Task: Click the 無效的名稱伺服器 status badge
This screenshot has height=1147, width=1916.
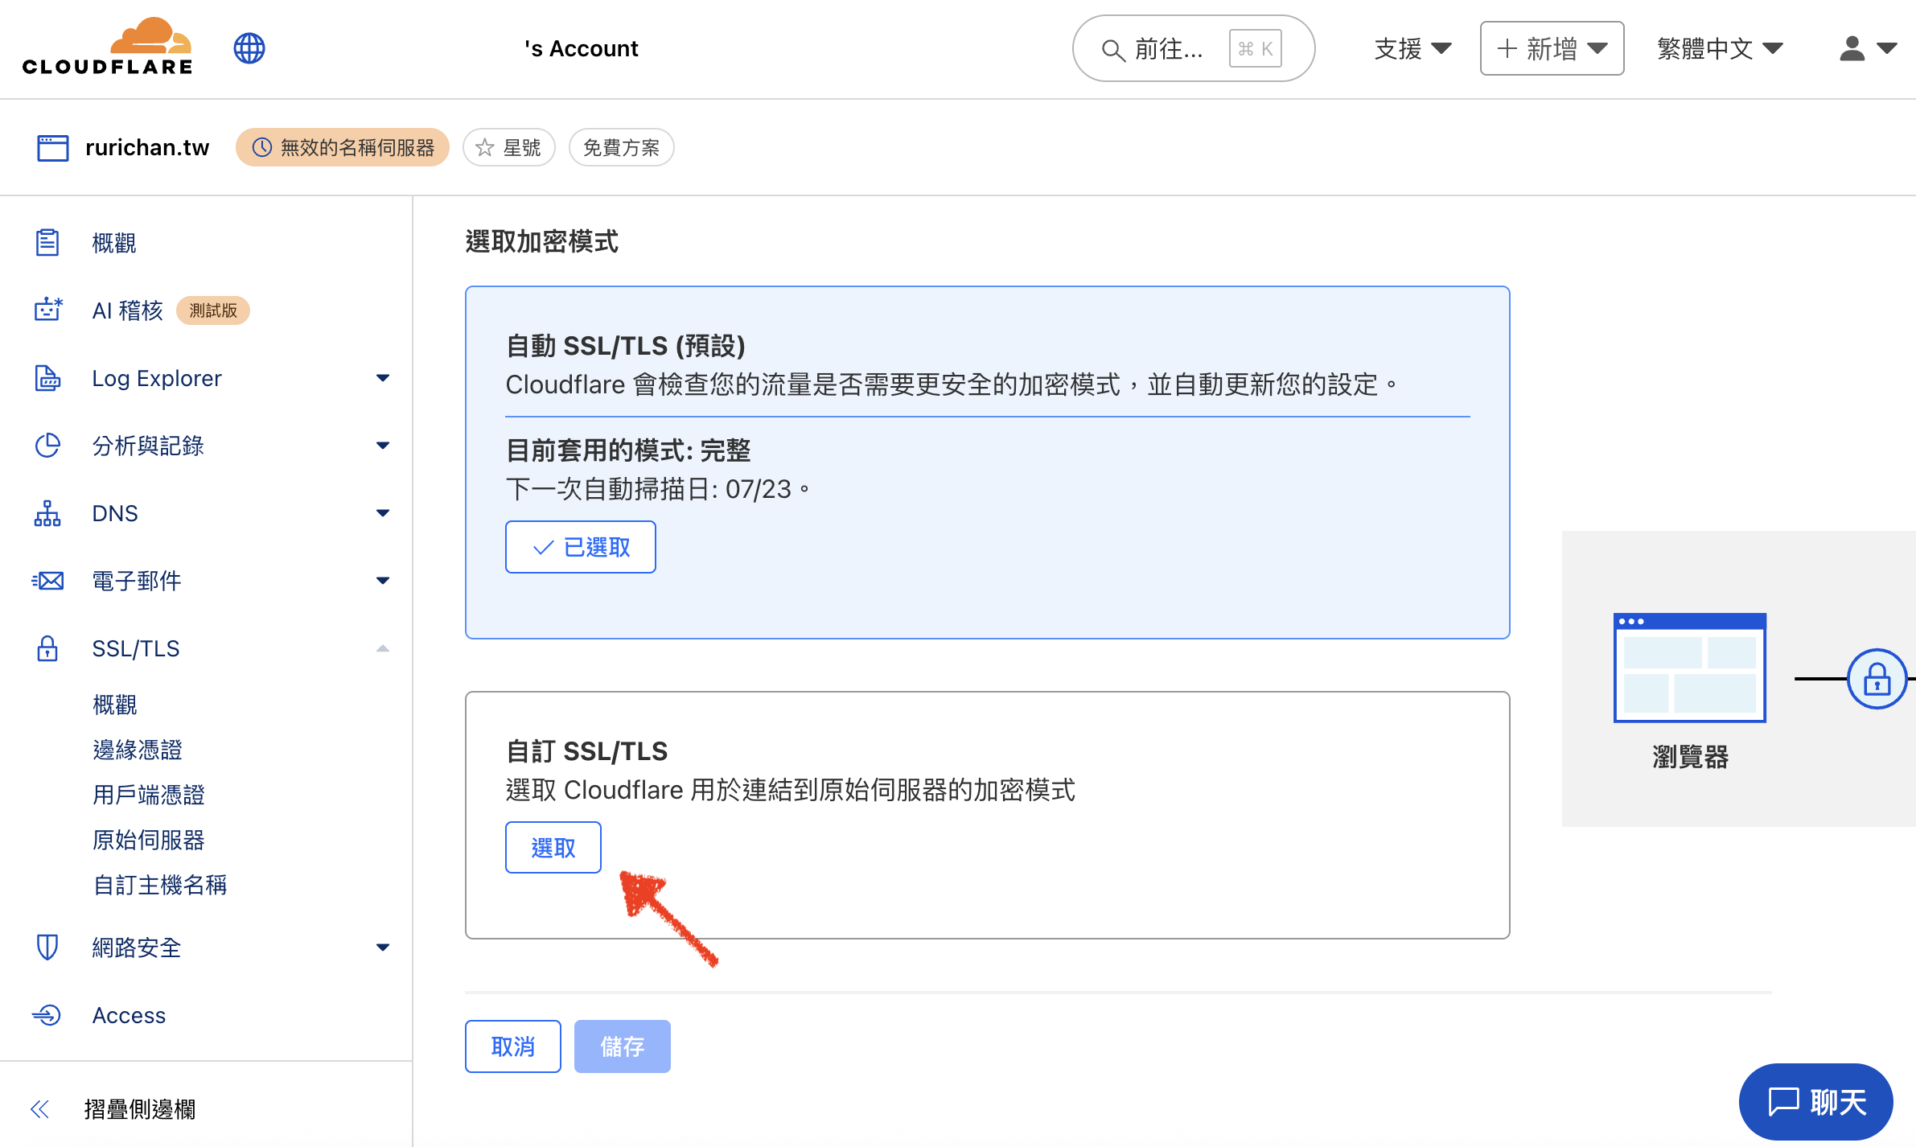Action: click(343, 148)
